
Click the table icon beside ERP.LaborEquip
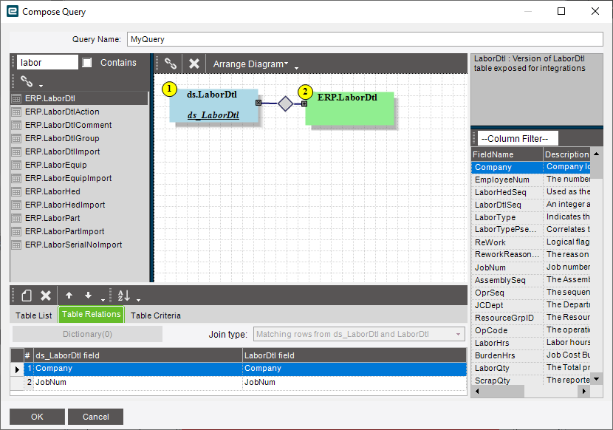click(x=16, y=165)
